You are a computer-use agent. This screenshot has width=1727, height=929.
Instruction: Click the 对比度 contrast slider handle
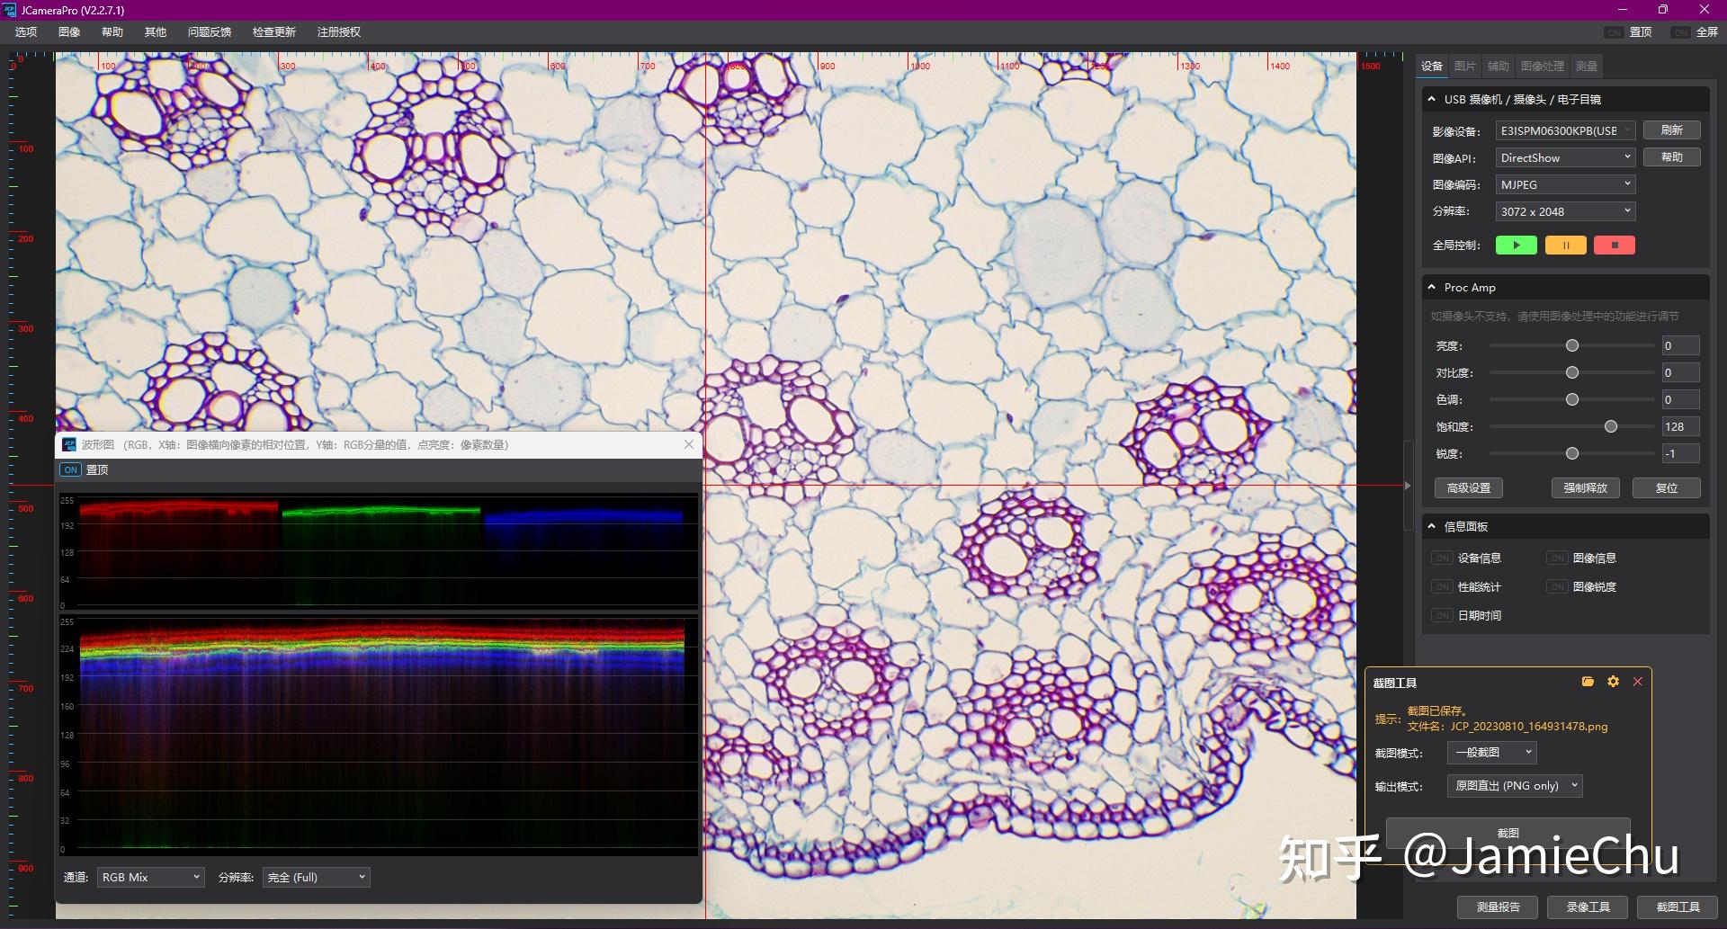1572,372
